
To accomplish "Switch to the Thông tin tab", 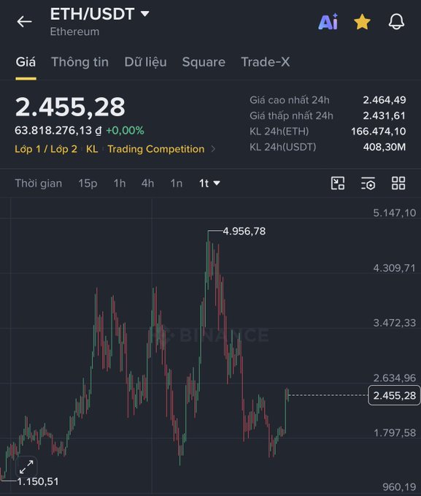I will 80,62.
